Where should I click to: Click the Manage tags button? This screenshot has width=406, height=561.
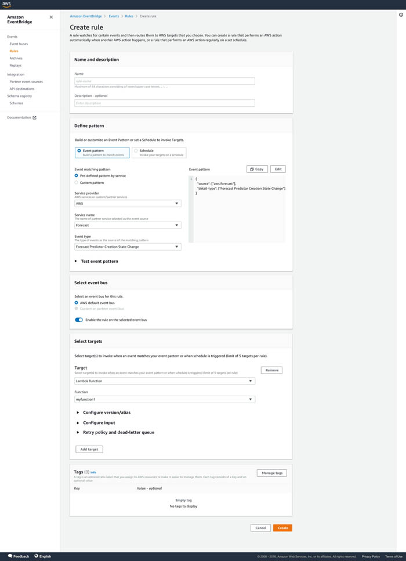[x=272, y=473]
